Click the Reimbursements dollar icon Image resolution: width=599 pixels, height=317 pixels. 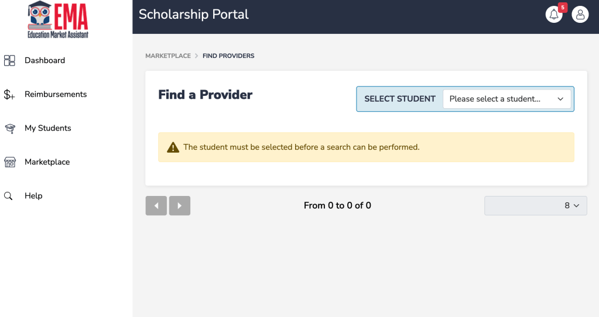[x=9, y=94]
